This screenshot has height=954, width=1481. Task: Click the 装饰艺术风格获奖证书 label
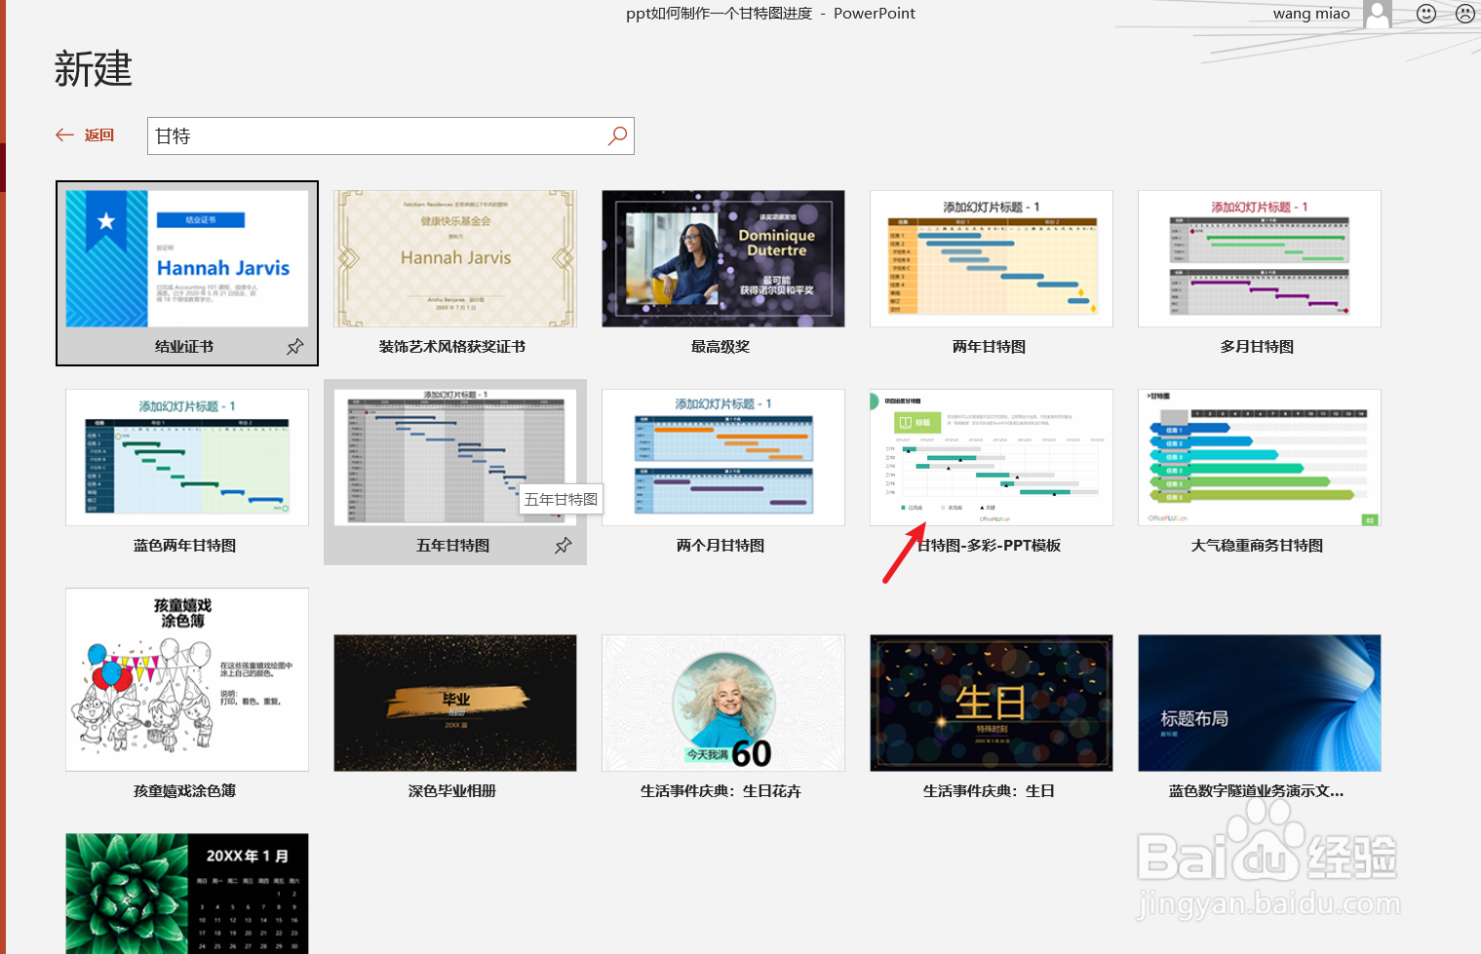point(452,347)
